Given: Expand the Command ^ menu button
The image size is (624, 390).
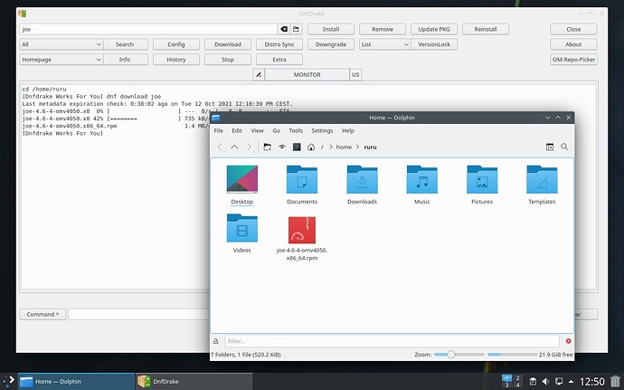Looking at the screenshot, I should [x=43, y=314].
